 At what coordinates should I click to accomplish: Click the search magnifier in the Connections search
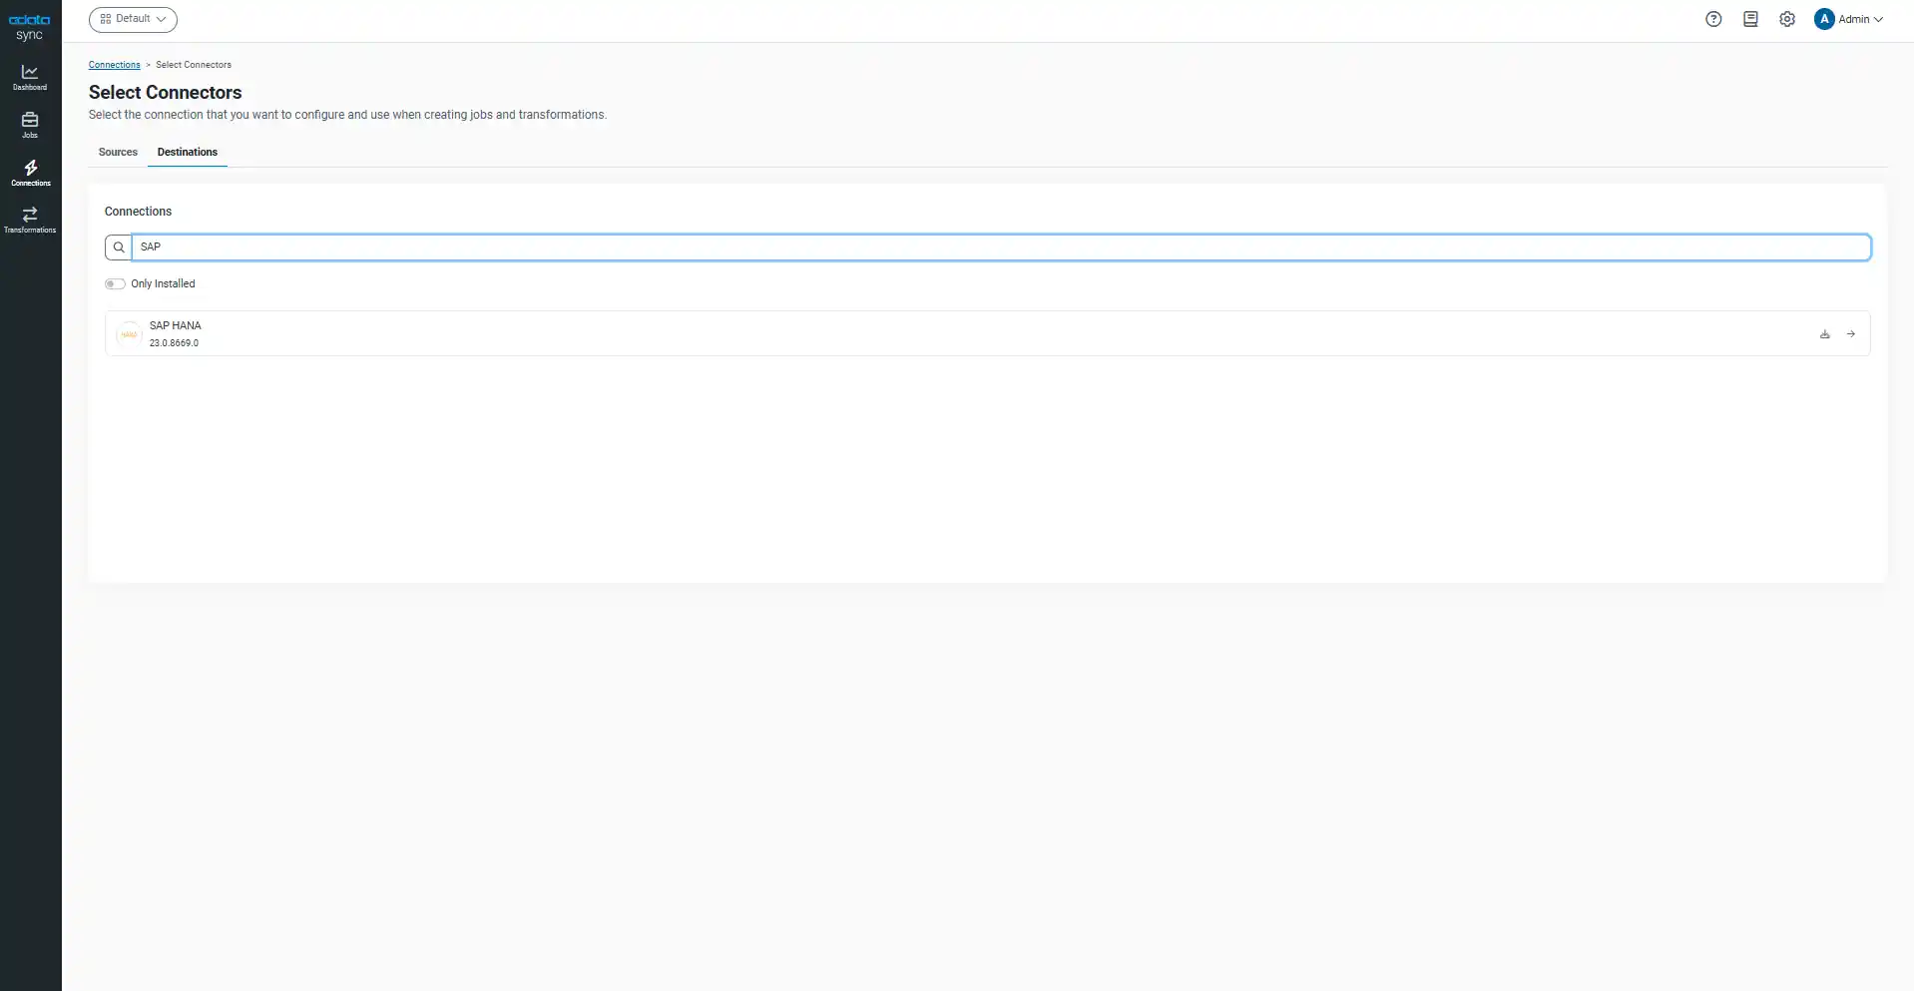point(118,247)
